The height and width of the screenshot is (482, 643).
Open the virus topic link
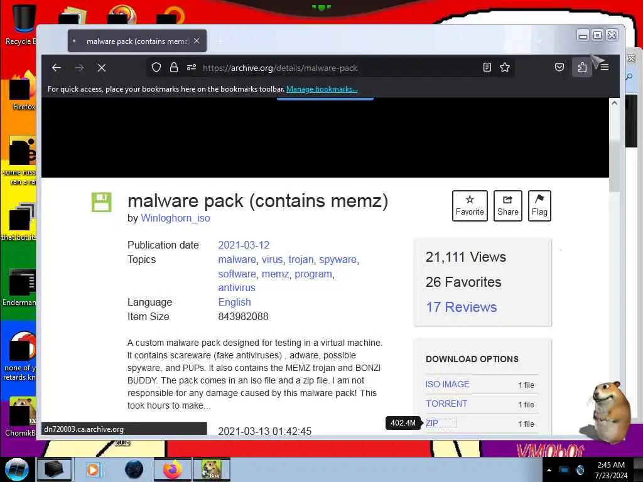pyautogui.click(x=272, y=259)
